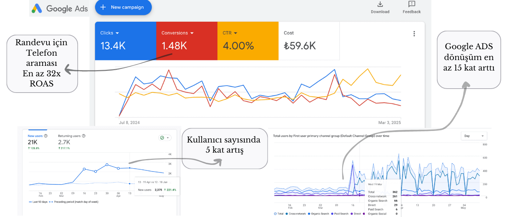
Task: Click the Download label
Action: [380, 12]
